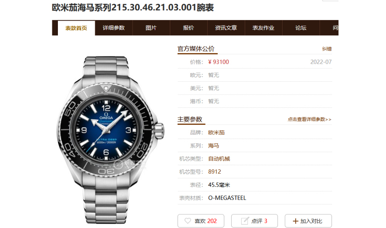Click the plus icon in 加入对比 button
Image resolution: width=386 pixels, height=228 pixels.
(x=296, y=221)
